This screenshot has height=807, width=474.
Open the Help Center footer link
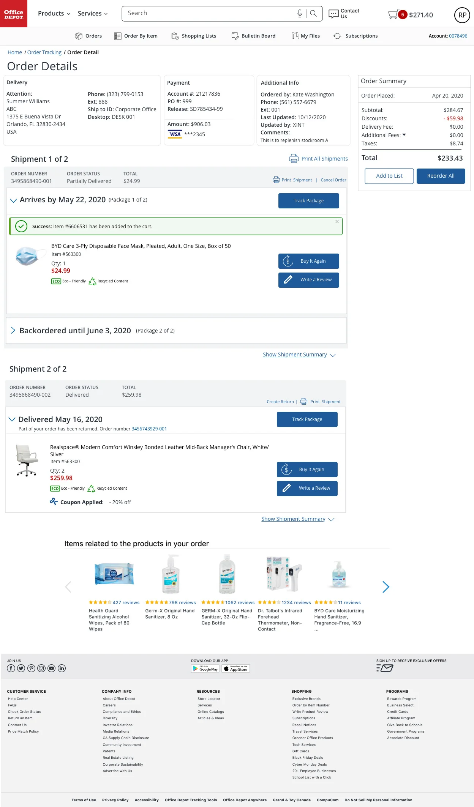[18, 699]
